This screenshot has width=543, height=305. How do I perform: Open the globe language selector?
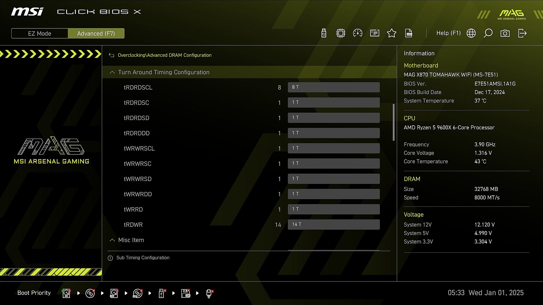471,33
